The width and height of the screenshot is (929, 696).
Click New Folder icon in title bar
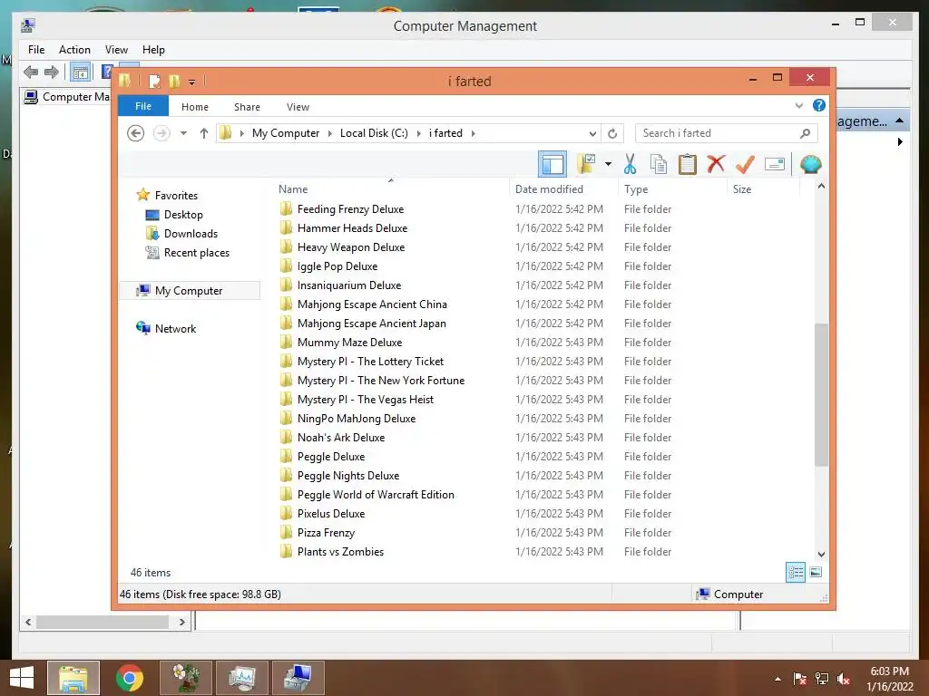pos(174,81)
